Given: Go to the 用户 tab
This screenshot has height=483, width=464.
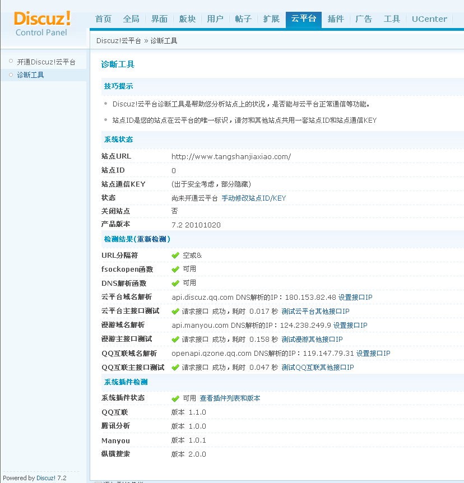Looking at the screenshot, I should 215,19.
